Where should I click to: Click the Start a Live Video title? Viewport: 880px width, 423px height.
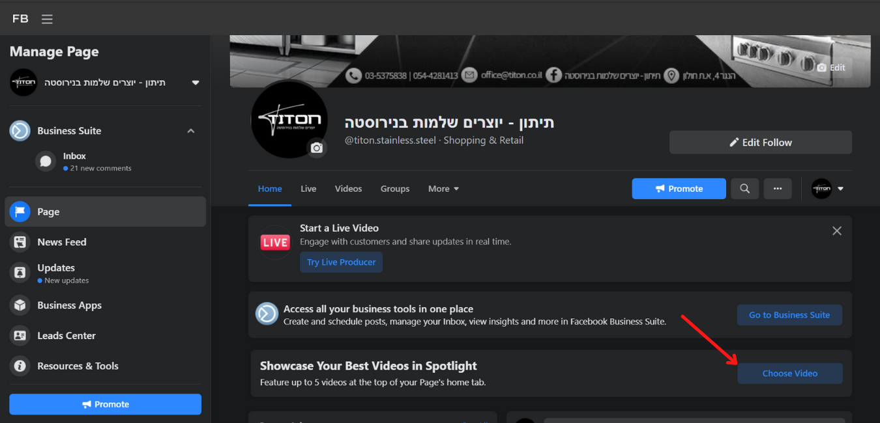pyautogui.click(x=339, y=228)
